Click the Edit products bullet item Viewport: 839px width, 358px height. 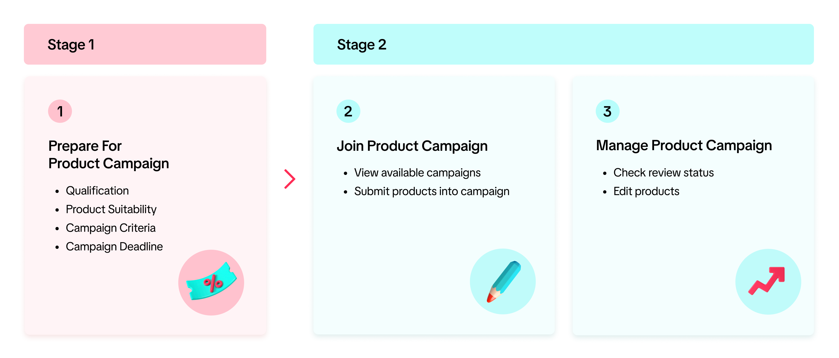(x=646, y=191)
